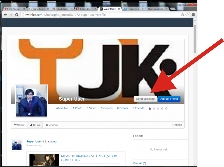This screenshot has width=224, height=167.
Task: Click the Super User profile avatar
Action: (x=31, y=101)
